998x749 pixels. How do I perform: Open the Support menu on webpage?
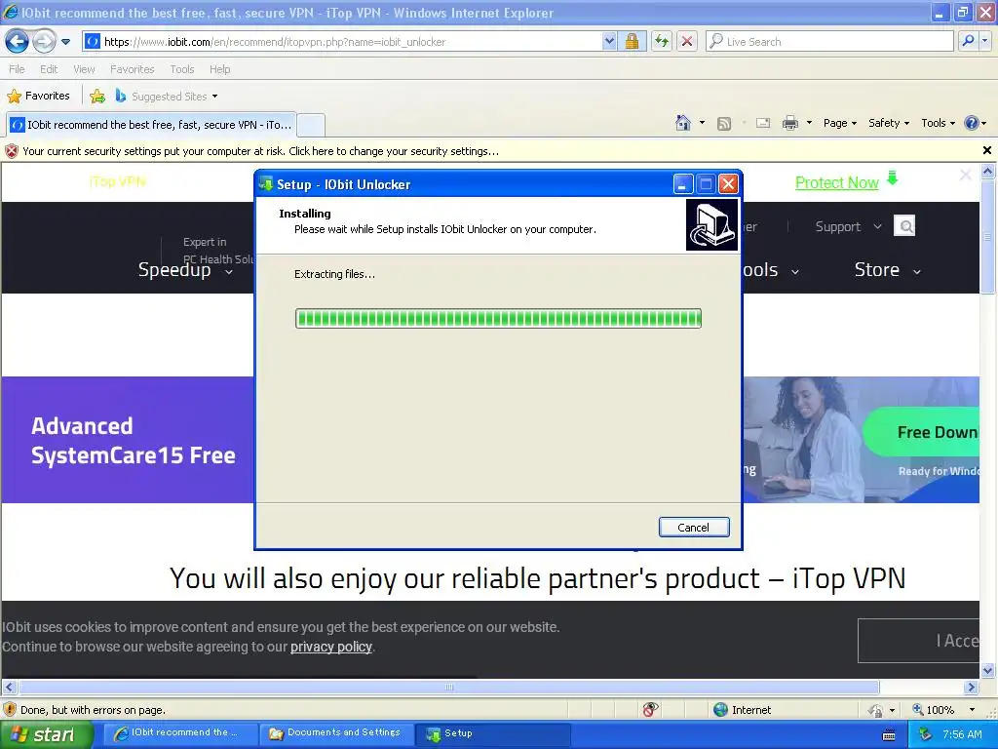tap(849, 226)
